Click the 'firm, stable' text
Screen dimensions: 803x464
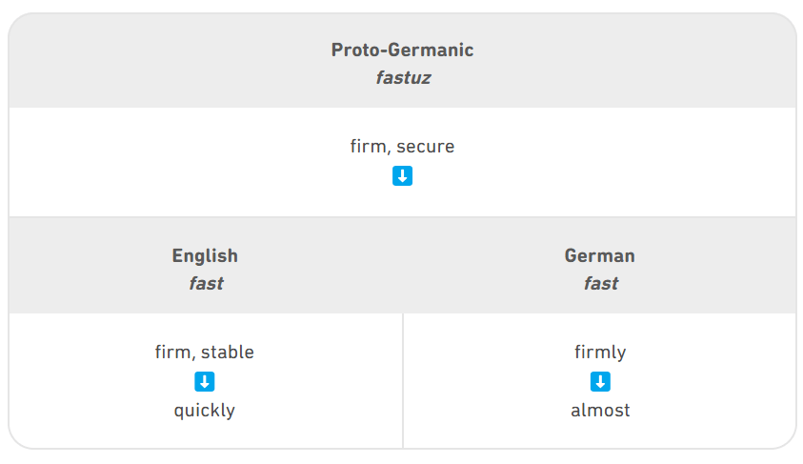click(205, 353)
